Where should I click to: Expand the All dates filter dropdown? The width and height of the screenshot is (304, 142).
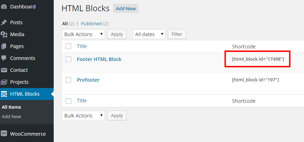pyautogui.click(x=149, y=34)
